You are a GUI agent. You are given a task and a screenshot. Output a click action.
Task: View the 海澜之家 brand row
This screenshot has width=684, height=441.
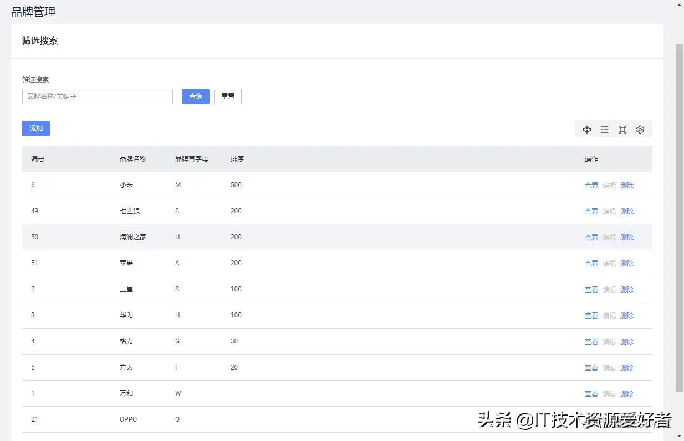[x=591, y=238]
